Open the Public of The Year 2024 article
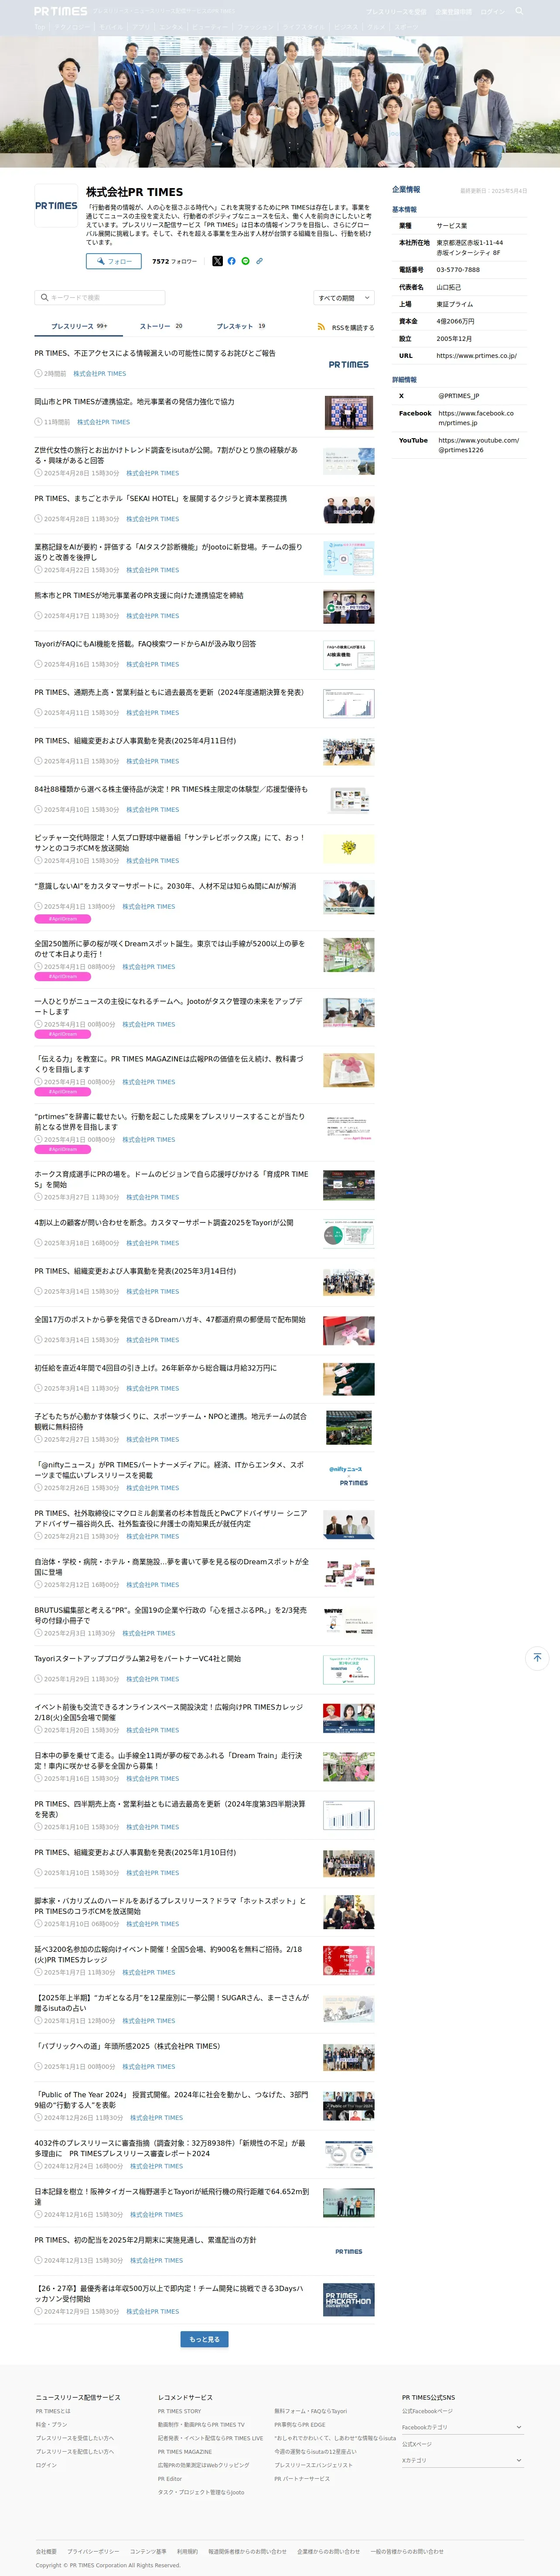Image resolution: width=560 pixels, height=2576 pixels. click(171, 2099)
